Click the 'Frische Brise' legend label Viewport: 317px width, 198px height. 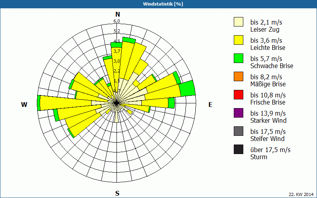[x=268, y=102]
